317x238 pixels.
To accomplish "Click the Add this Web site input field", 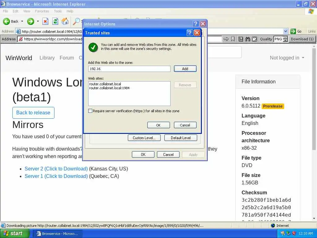I will (x=129, y=69).
